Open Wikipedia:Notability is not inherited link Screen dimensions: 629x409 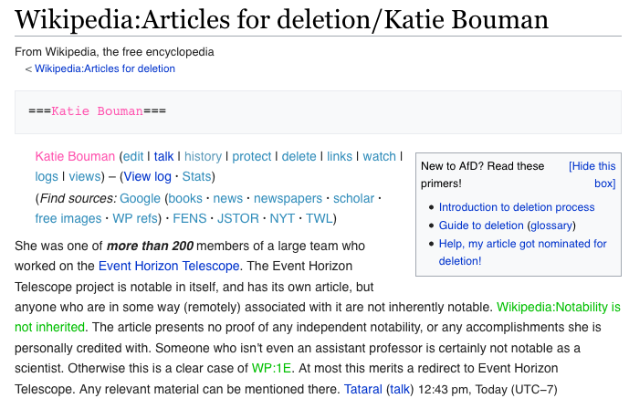[318, 317]
